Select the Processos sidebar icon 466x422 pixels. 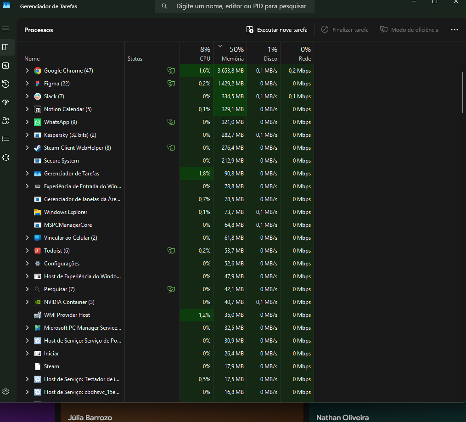[6, 47]
